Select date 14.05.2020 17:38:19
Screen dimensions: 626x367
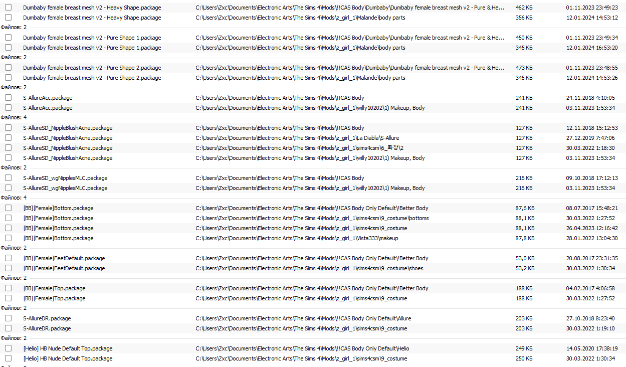[x=592, y=348]
